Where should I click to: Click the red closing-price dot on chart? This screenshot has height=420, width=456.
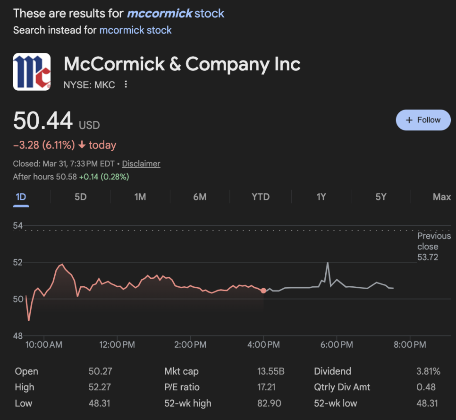[x=263, y=290]
